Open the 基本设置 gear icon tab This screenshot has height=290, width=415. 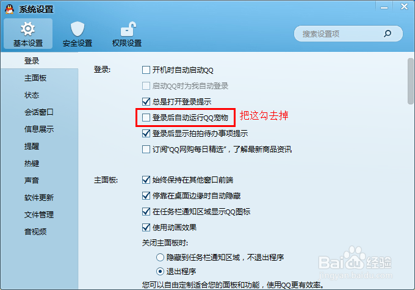pos(28,34)
